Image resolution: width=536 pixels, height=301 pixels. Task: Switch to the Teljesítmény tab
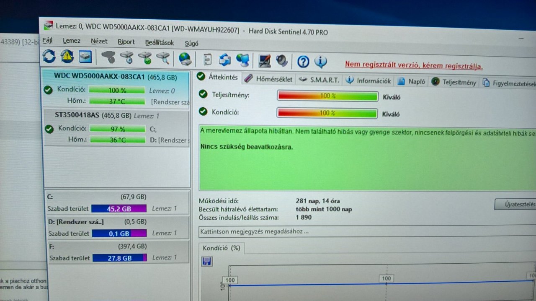(x=454, y=82)
